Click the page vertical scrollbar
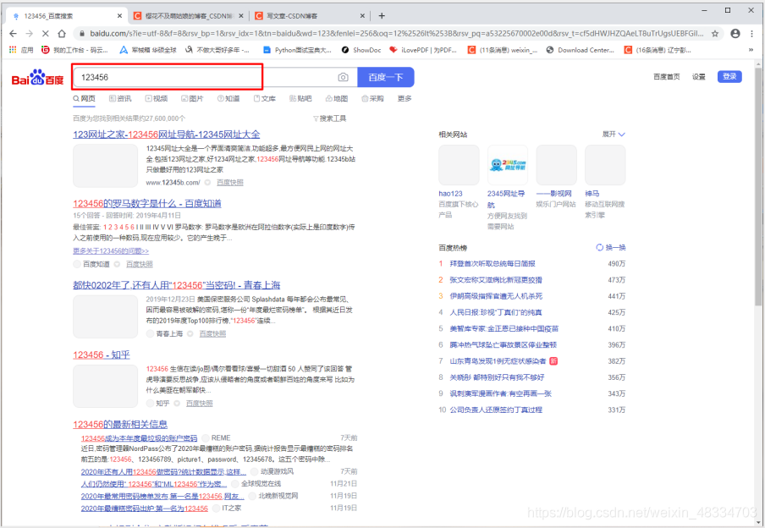765x528 pixels. pos(757,186)
